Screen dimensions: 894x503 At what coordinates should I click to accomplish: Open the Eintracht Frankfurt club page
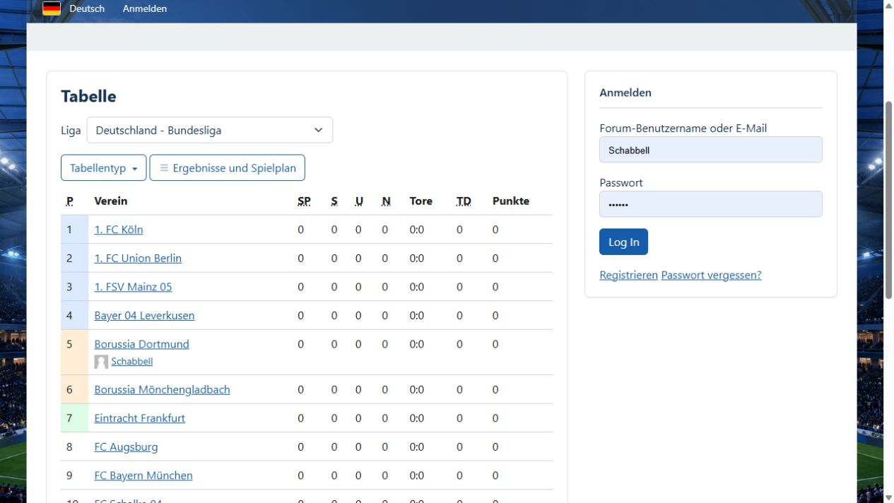[x=139, y=418]
